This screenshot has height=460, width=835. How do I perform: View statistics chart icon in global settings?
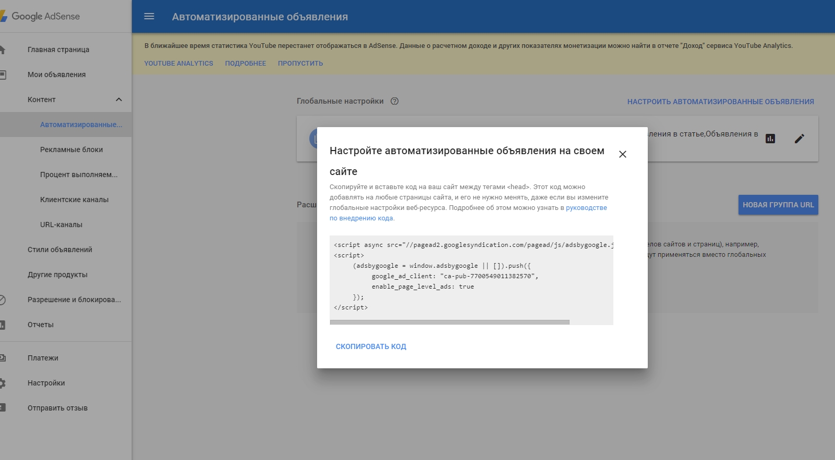[x=770, y=139]
